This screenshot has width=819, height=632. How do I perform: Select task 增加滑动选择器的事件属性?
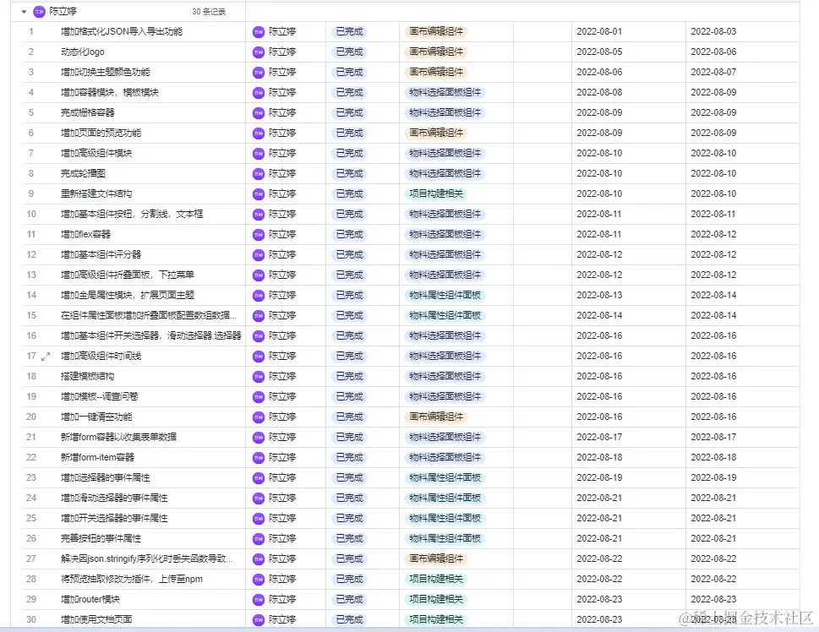click(x=114, y=499)
